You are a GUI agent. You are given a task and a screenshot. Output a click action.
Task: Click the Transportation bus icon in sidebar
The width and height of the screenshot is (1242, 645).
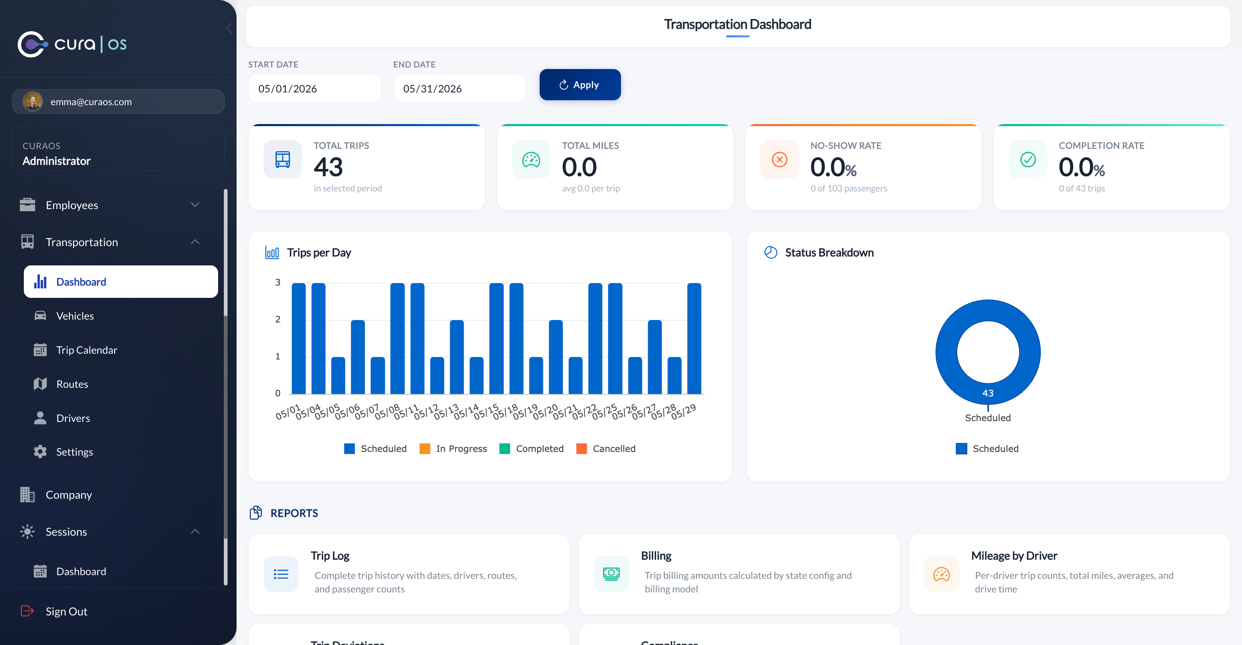click(28, 242)
